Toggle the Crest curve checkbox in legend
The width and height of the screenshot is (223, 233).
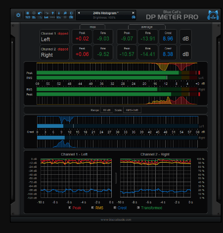pos(115,208)
